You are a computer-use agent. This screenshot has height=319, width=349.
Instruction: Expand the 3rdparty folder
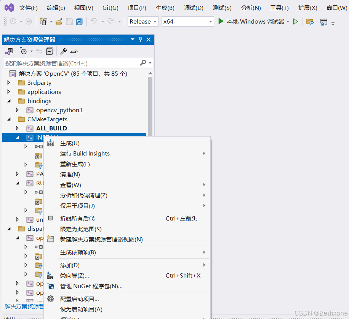pos(9,83)
